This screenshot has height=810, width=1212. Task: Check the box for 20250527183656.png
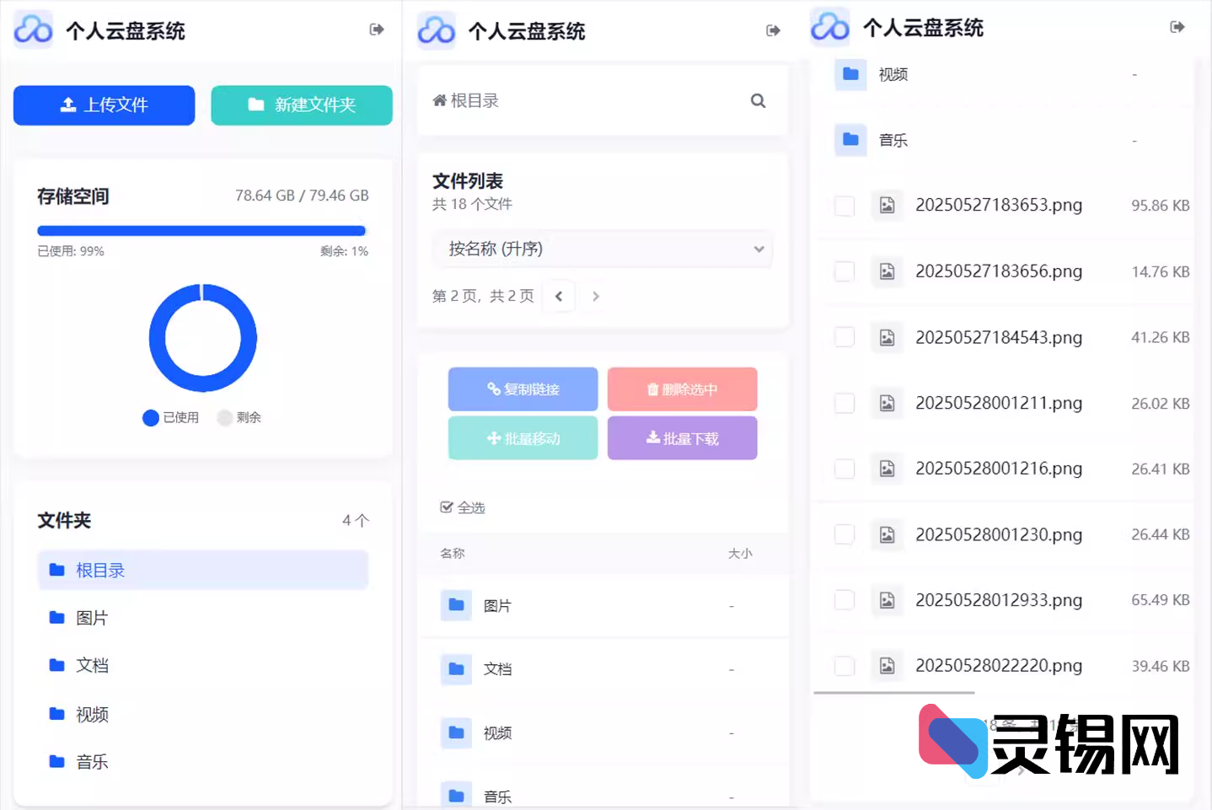844,271
